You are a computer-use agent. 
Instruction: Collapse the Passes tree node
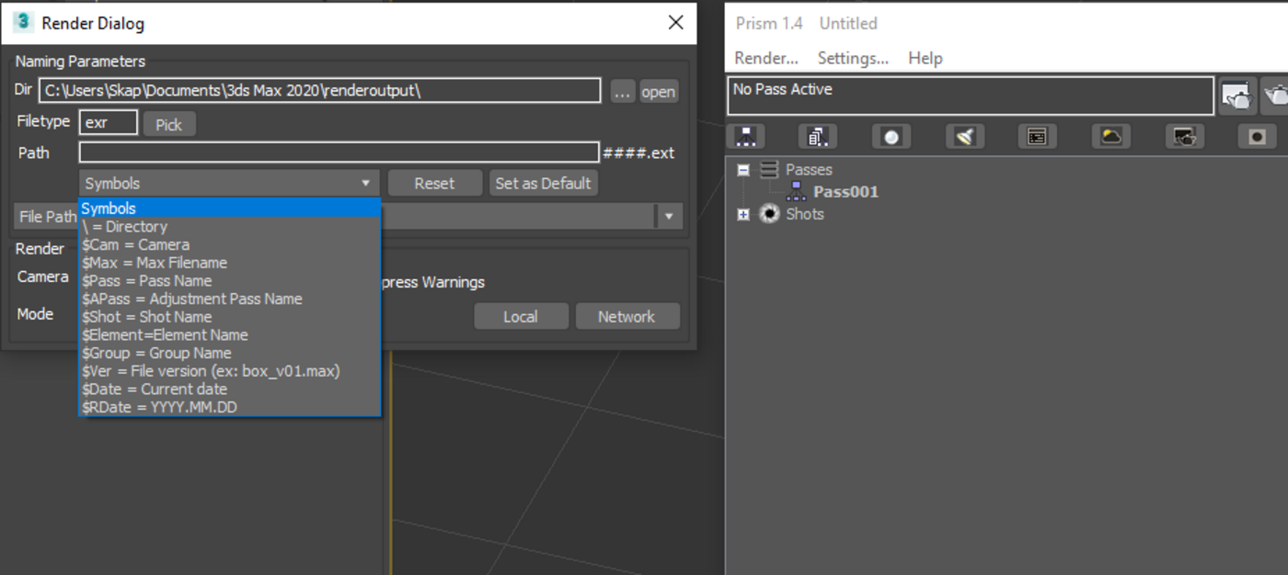(743, 170)
